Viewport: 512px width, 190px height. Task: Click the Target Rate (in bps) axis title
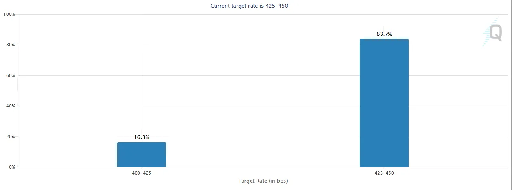(x=263, y=181)
